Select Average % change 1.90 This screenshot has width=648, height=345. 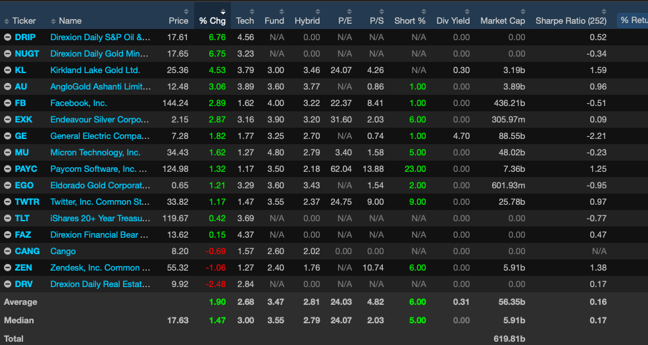tap(217, 302)
